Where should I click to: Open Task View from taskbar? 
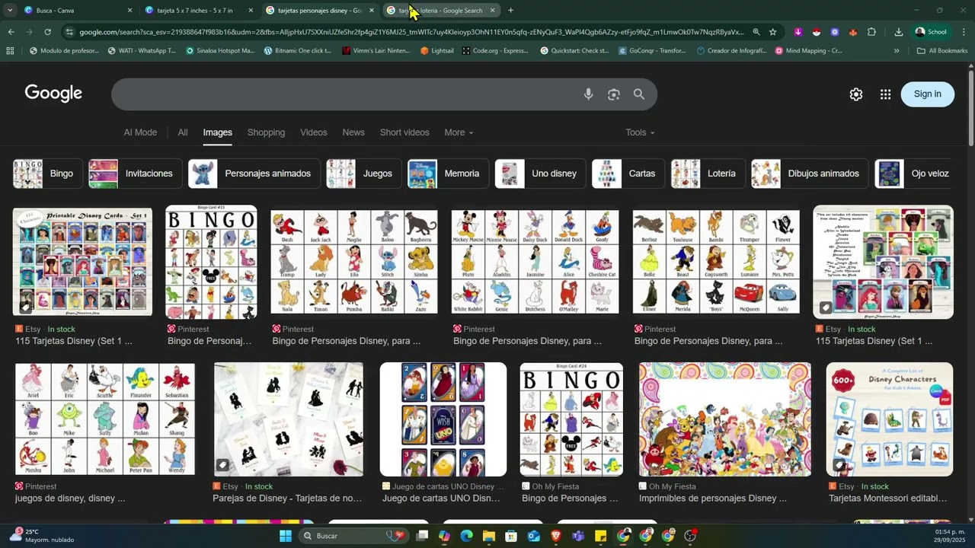point(422,536)
